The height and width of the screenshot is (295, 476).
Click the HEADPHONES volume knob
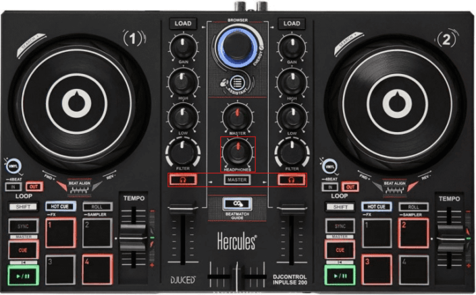coord(238,152)
